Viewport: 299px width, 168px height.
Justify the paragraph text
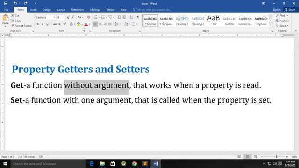click(110, 24)
